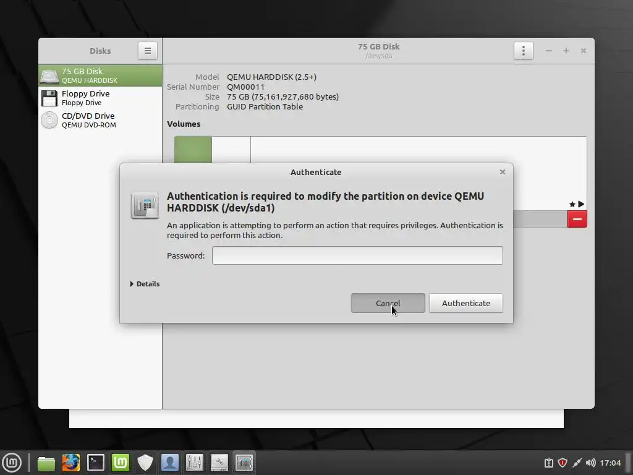
Task: Select the 75 GB Disk QEMU HARDDISK
Action: click(100, 75)
